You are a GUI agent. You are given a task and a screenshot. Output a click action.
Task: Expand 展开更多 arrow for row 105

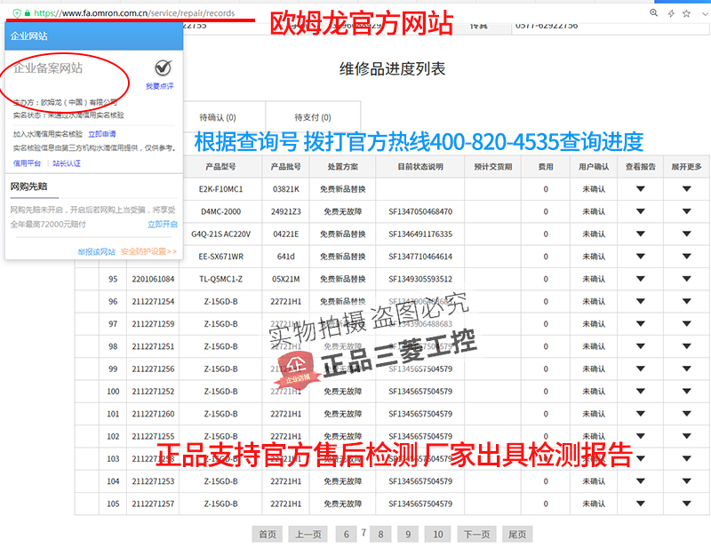[x=686, y=503]
